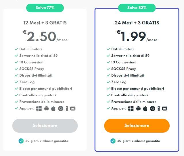The width and height of the screenshot is (184, 156).
Task: Click Android TV icon in 24 Mesi plan
Action: (x=165, y=108)
